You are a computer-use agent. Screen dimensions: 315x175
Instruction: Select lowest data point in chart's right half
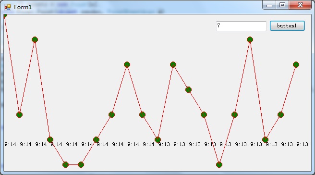pos(219,164)
